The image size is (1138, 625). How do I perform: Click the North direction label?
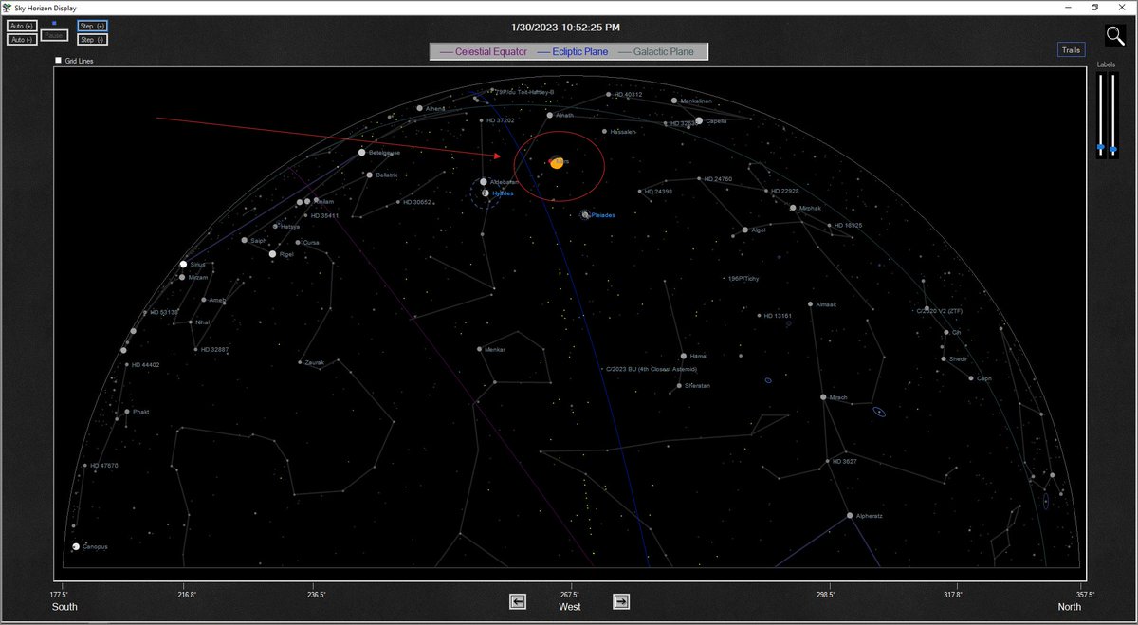point(1069,607)
